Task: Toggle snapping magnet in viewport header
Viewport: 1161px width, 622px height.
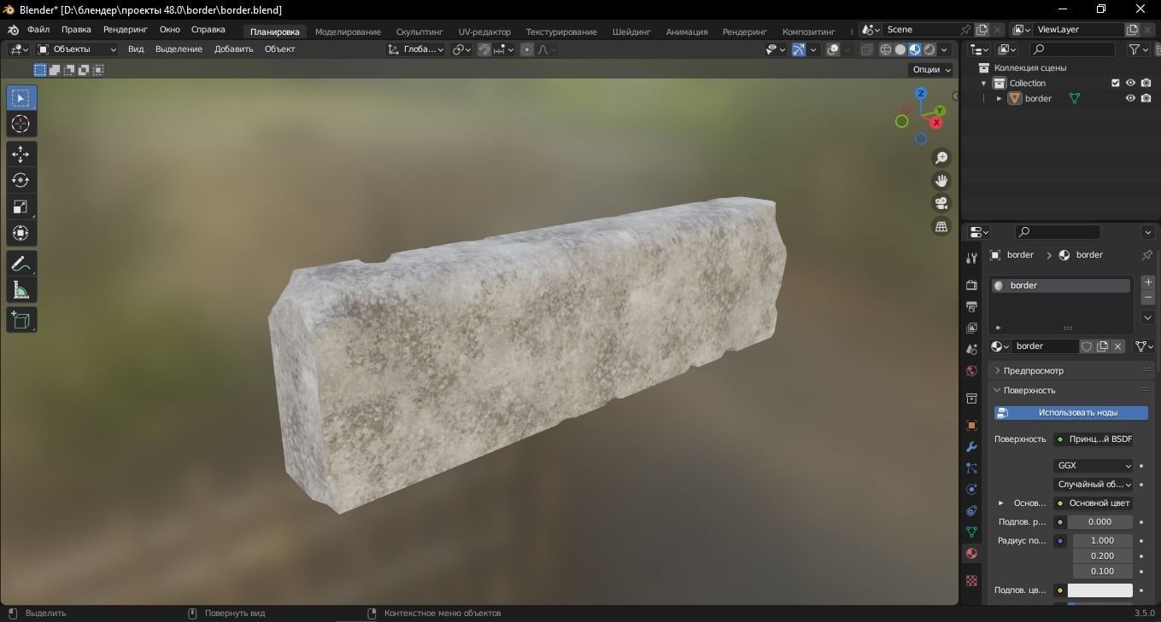Action: [484, 49]
